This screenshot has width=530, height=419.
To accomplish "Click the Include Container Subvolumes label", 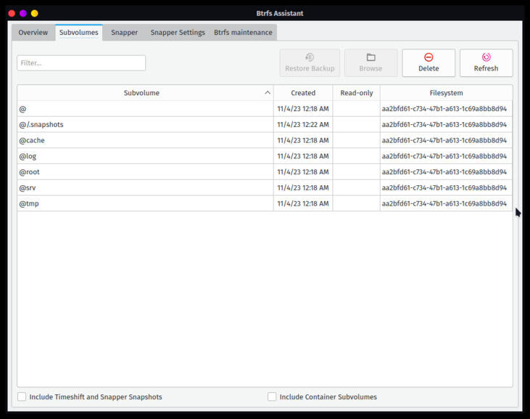I will (x=328, y=396).
